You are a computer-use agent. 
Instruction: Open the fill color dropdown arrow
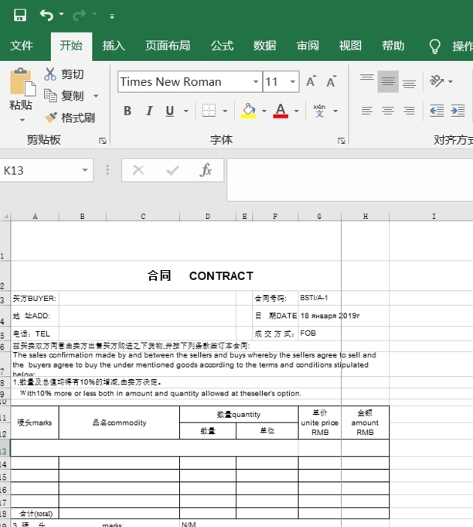tap(264, 111)
